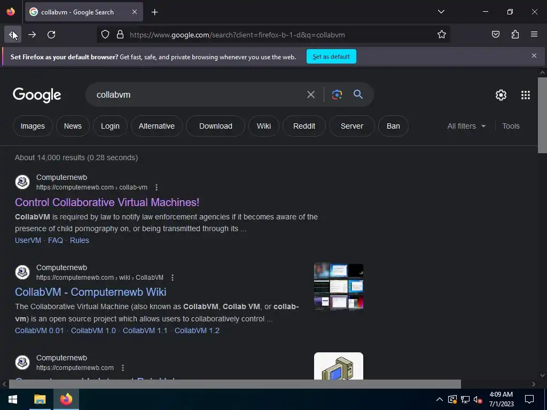View site security padlock information
Screen dimensions: 547x410
point(120,35)
